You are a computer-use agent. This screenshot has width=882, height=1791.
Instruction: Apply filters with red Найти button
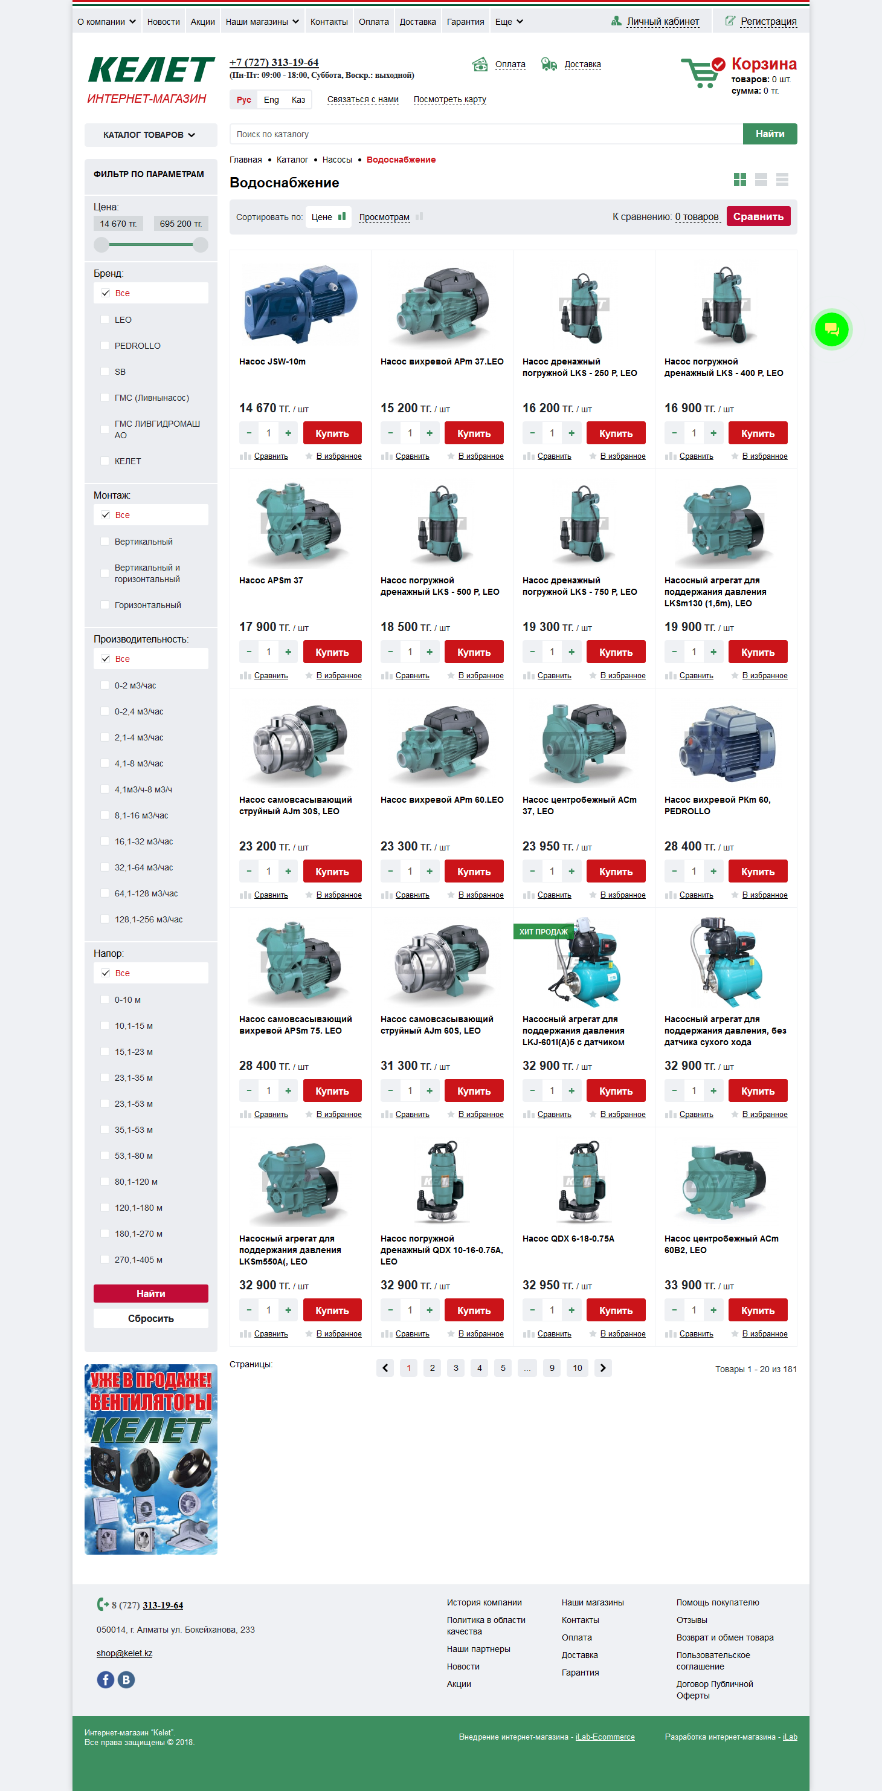(151, 1293)
